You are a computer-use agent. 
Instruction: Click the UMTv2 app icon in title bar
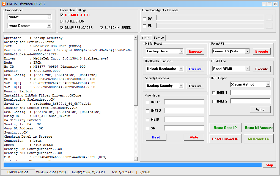tap(4, 4)
